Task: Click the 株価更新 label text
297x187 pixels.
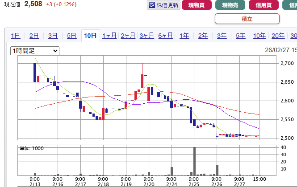Action: pos(167,5)
